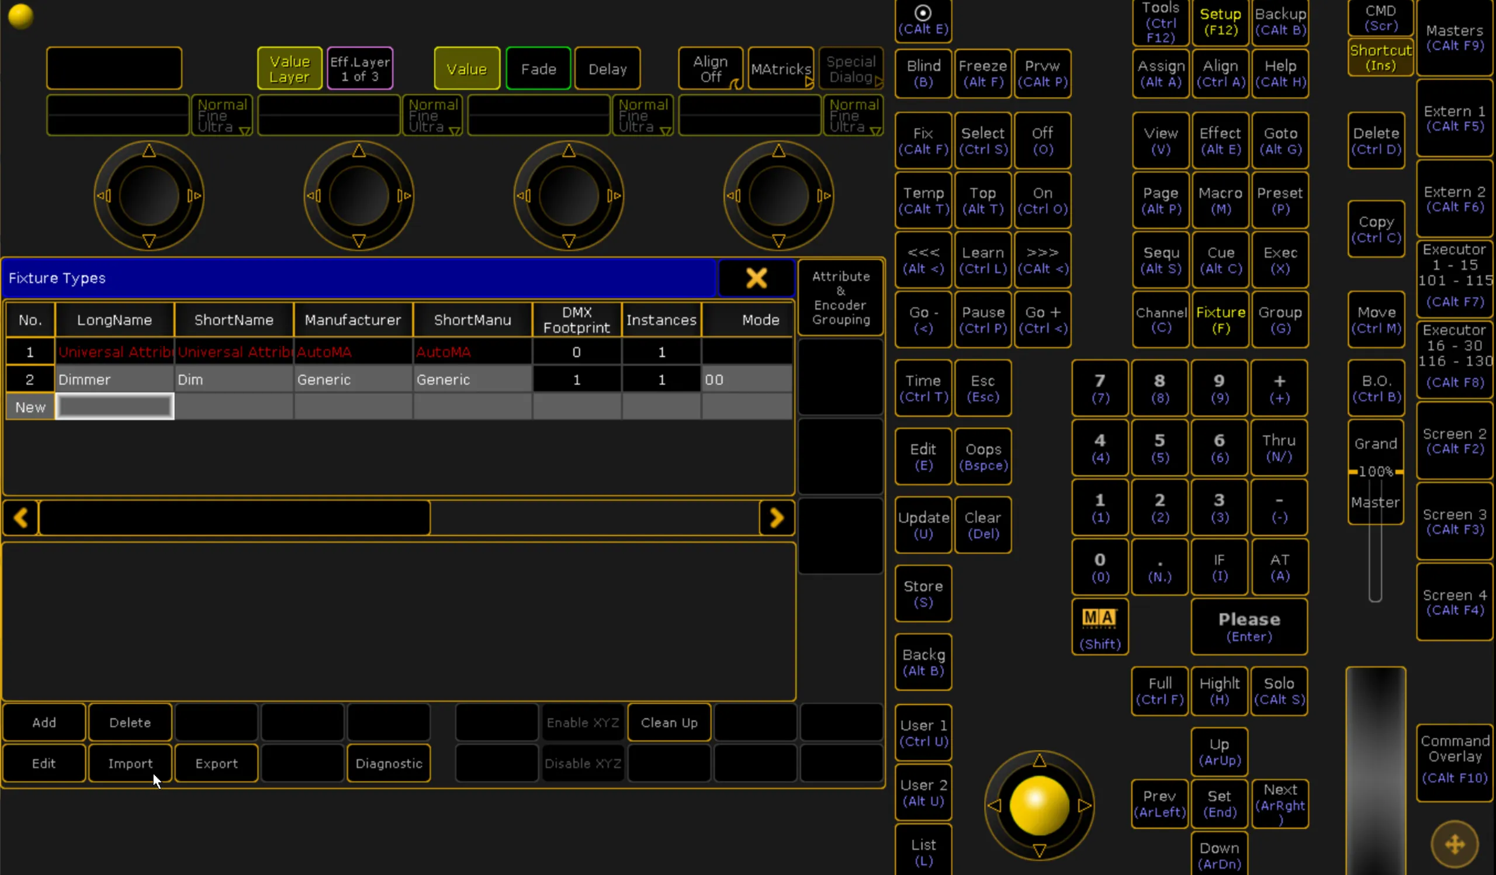
Task: Select the Delay layer button
Action: 607,68
